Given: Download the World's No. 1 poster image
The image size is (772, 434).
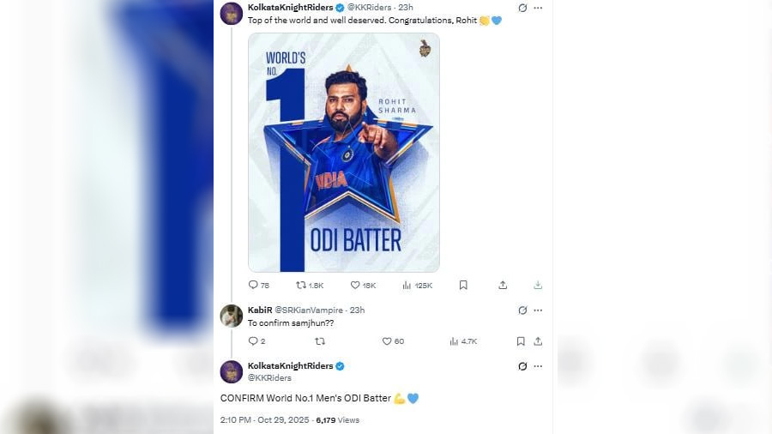Looking at the screenshot, I should tap(538, 285).
